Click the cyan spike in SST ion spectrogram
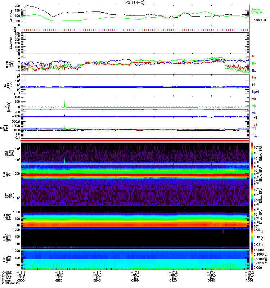 point(64,160)
